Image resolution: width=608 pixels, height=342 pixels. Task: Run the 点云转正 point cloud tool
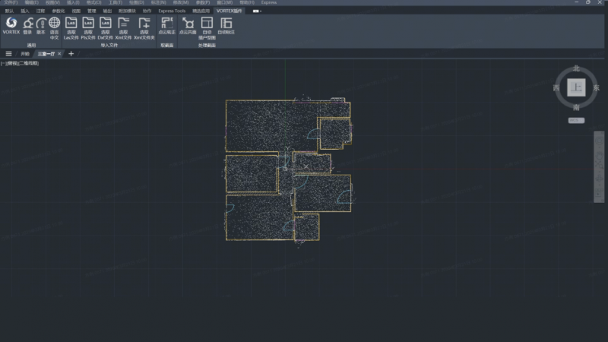(167, 26)
